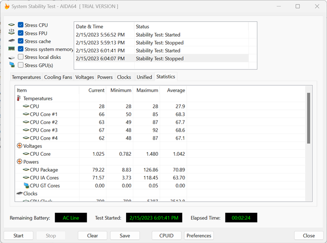Click the power icon beside Powers

click(19, 162)
